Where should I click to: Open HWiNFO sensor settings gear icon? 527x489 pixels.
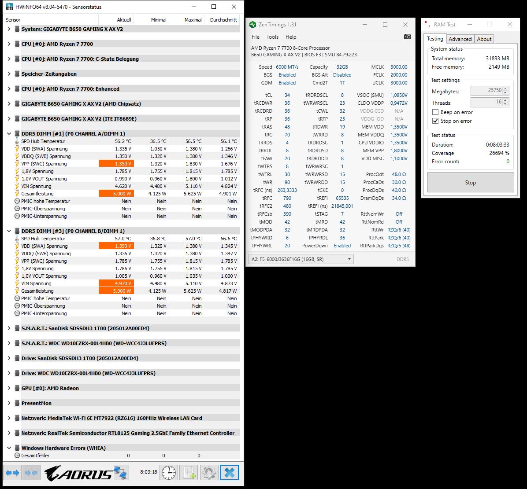pos(209,473)
